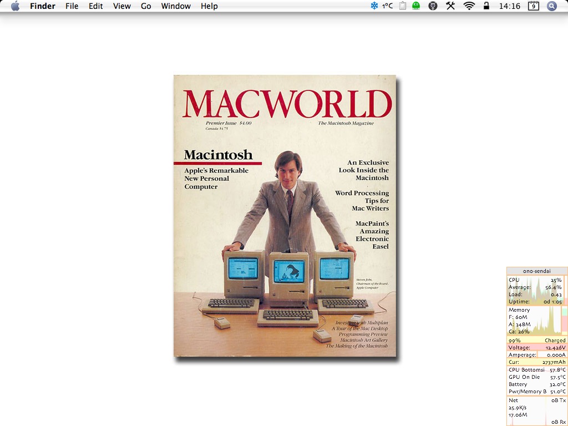568x426 pixels.
Task: Click the Cur: 2737mAh row
Action: pos(537,362)
